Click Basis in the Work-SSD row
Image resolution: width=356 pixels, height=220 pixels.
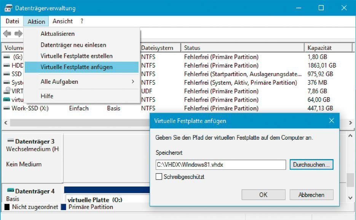[113, 108]
